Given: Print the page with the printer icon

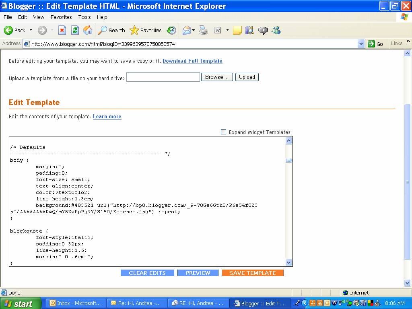Looking at the screenshot, I should coord(203,30).
